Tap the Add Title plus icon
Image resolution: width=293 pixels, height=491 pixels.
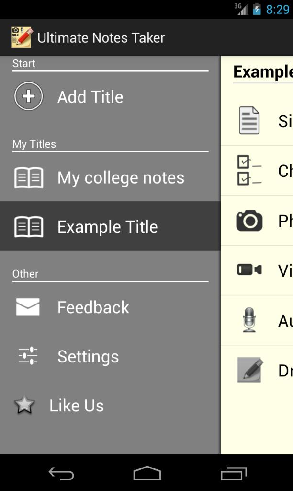28,96
